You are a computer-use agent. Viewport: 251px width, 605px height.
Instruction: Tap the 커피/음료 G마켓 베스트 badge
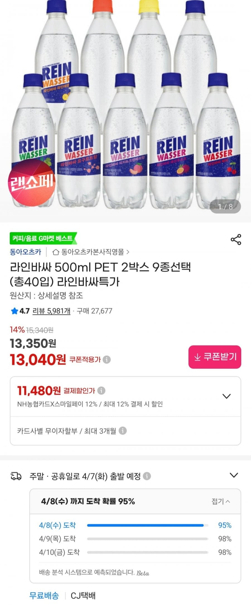coord(43,238)
